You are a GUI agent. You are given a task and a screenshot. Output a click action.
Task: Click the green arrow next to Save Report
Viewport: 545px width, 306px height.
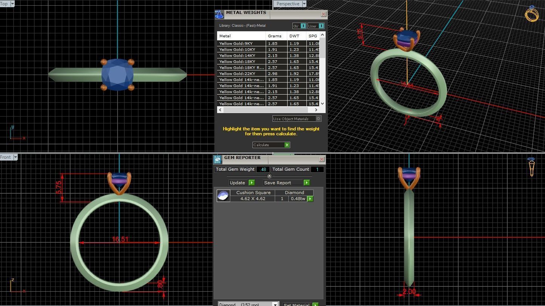click(x=306, y=182)
